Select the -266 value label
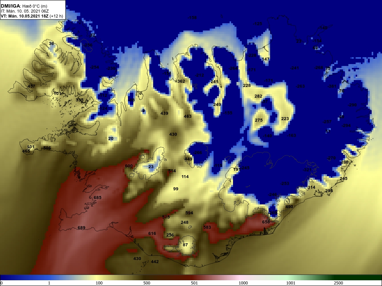Image resolution: width=382 pixels, height=286 pixels. (x=197, y=153)
